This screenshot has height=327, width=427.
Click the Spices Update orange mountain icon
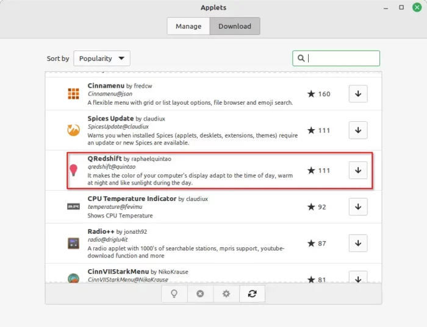[74, 130]
